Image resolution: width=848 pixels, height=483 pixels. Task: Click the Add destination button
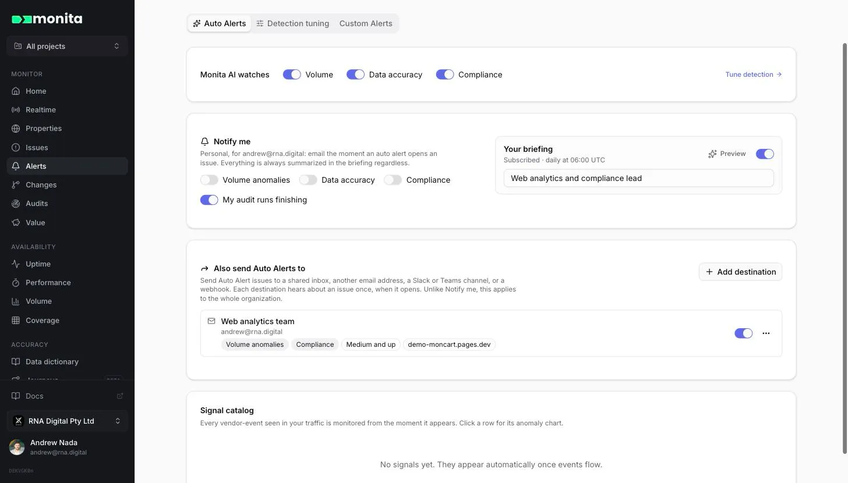(x=740, y=272)
